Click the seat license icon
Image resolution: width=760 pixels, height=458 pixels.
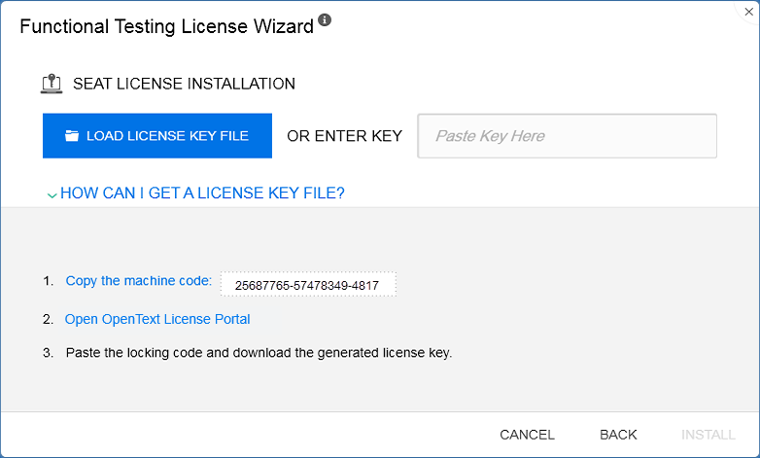point(52,84)
